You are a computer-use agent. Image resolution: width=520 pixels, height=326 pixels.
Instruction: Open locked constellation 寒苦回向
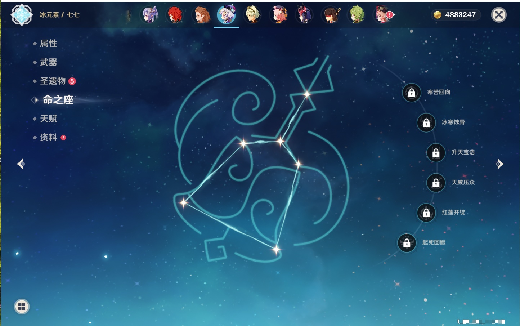(x=412, y=93)
